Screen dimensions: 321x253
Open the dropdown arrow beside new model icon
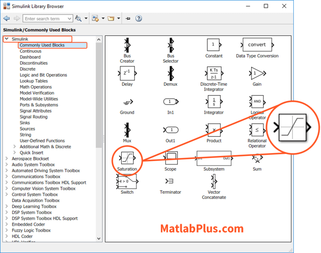point(102,19)
